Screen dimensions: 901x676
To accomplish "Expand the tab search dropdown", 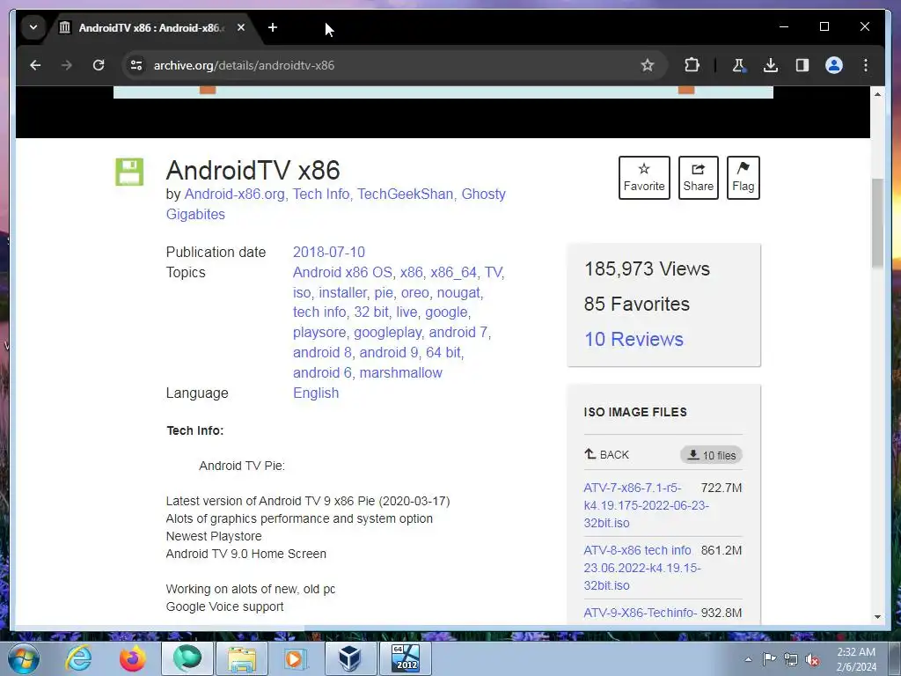I will click(x=33, y=27).
